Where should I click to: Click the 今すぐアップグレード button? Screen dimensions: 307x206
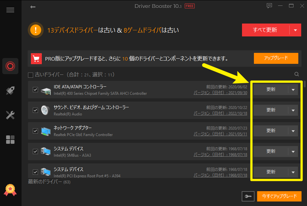coord(279,196)
